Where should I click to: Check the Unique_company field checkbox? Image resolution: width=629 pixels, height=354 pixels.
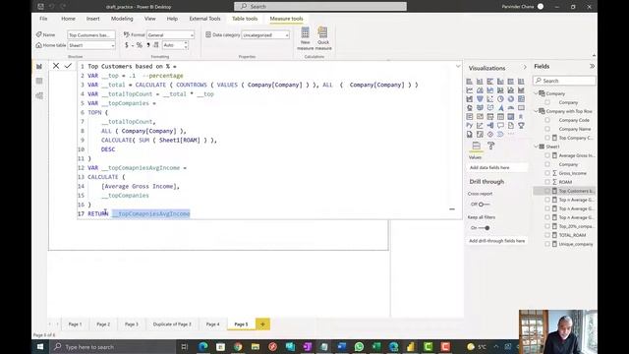[547, 244]
